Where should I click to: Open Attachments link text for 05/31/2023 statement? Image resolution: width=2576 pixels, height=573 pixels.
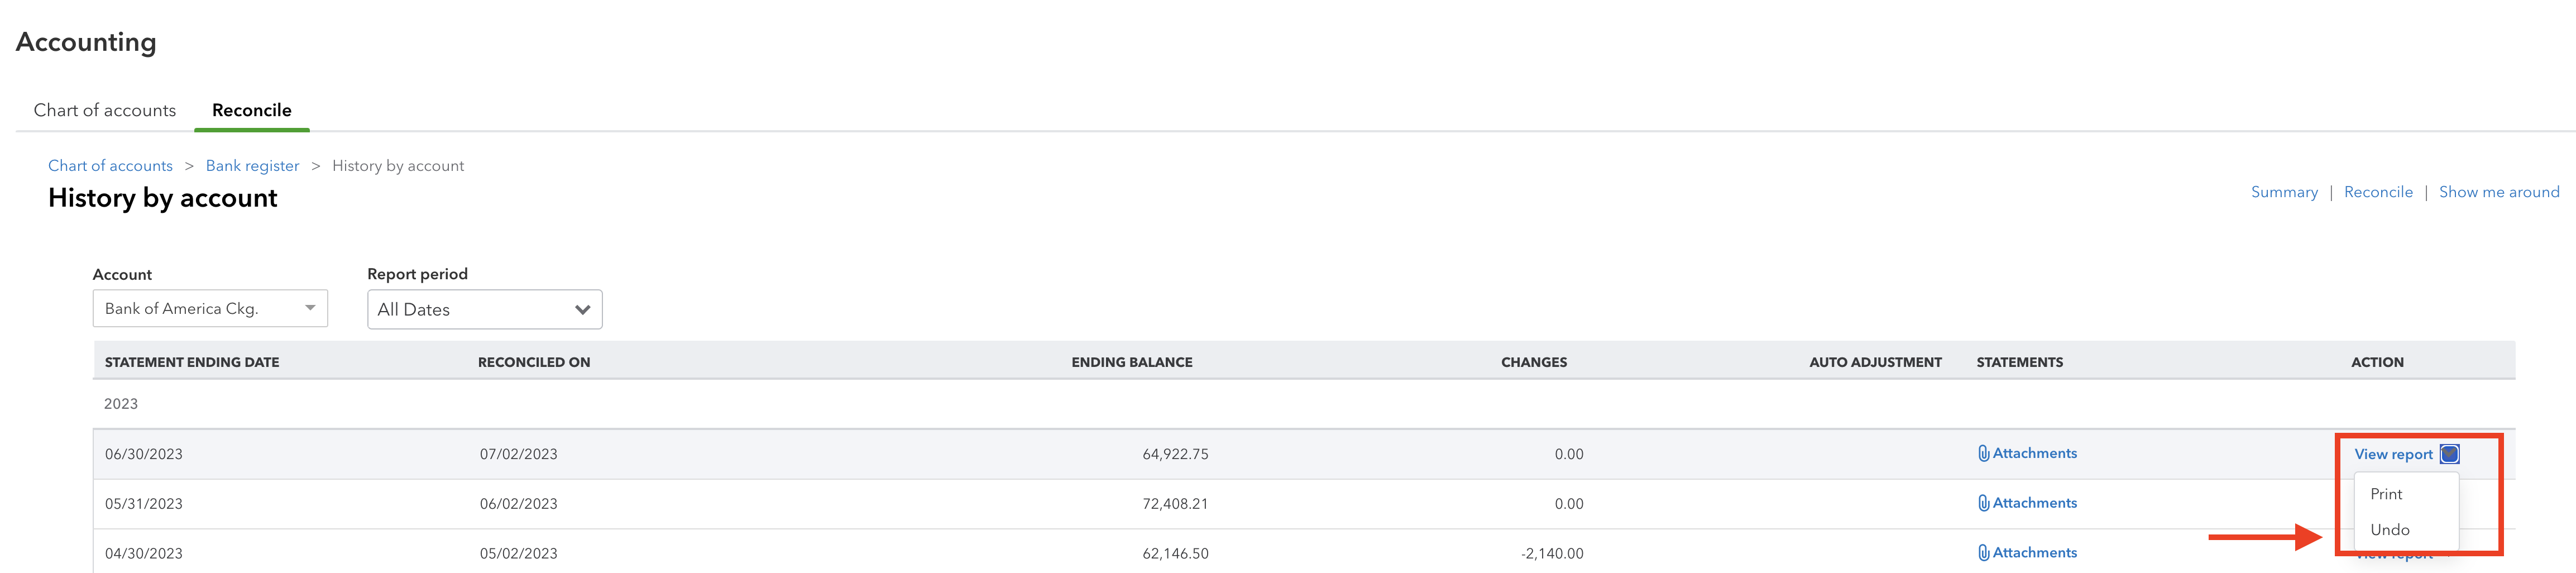[x=2034, y=503]
